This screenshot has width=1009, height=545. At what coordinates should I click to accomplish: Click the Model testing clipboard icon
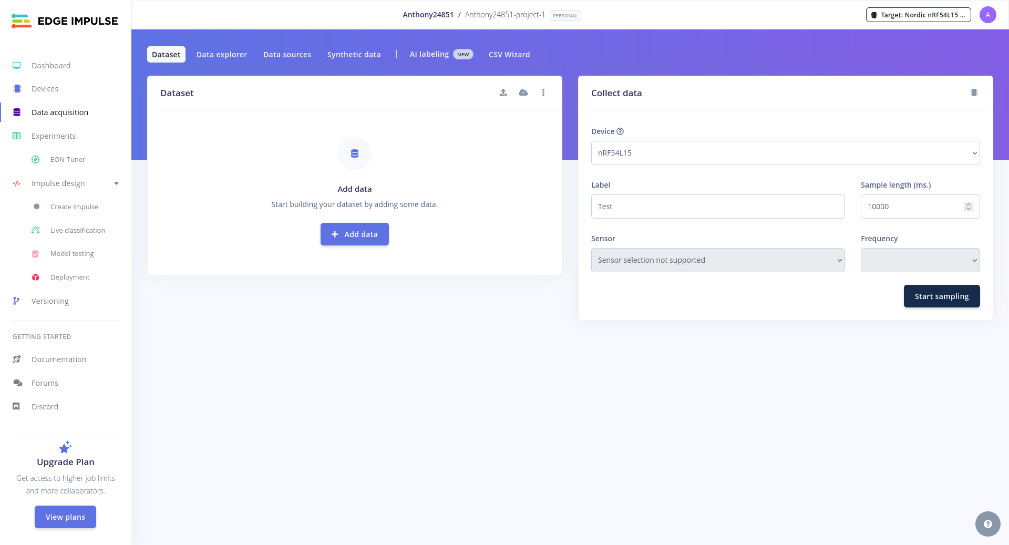coord(35,254)
